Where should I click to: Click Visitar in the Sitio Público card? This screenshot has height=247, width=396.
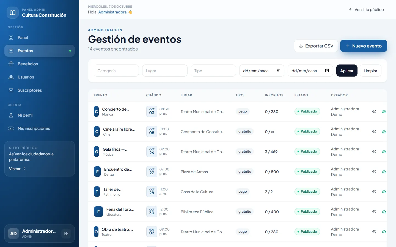17,169
